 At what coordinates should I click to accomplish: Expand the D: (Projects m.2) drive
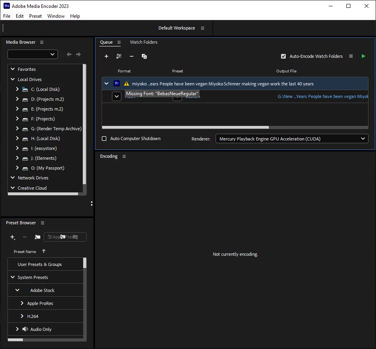17,99
